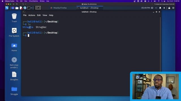Minimize the terminal window
The image size is (181, 101).
tap(154, 12)
